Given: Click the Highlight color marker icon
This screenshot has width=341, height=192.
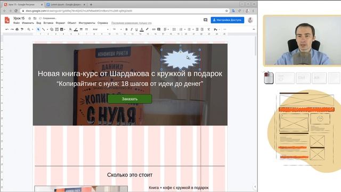Looking at the screenshot, I should click(147, 29).
